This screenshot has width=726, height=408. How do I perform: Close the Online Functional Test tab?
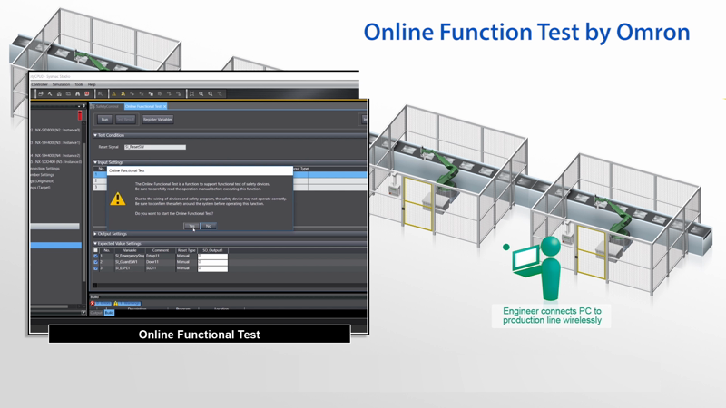(165, 106)
